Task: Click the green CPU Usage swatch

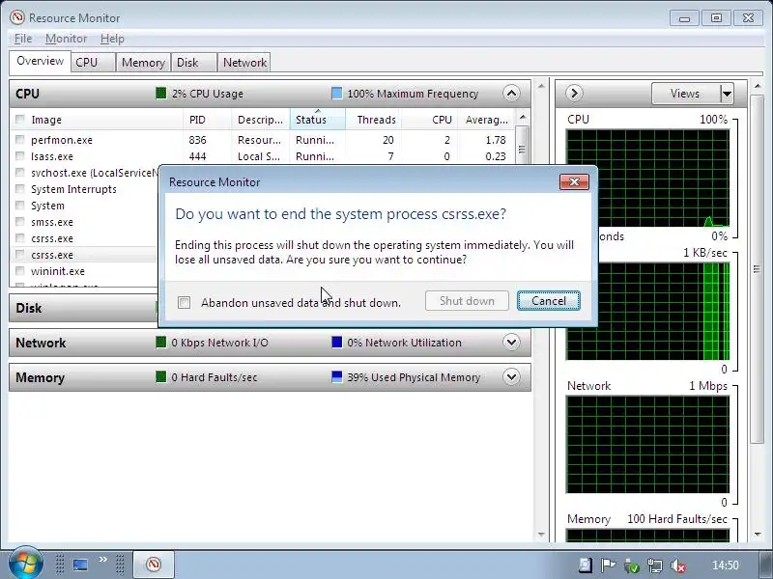Action: [x=161, y=93]
